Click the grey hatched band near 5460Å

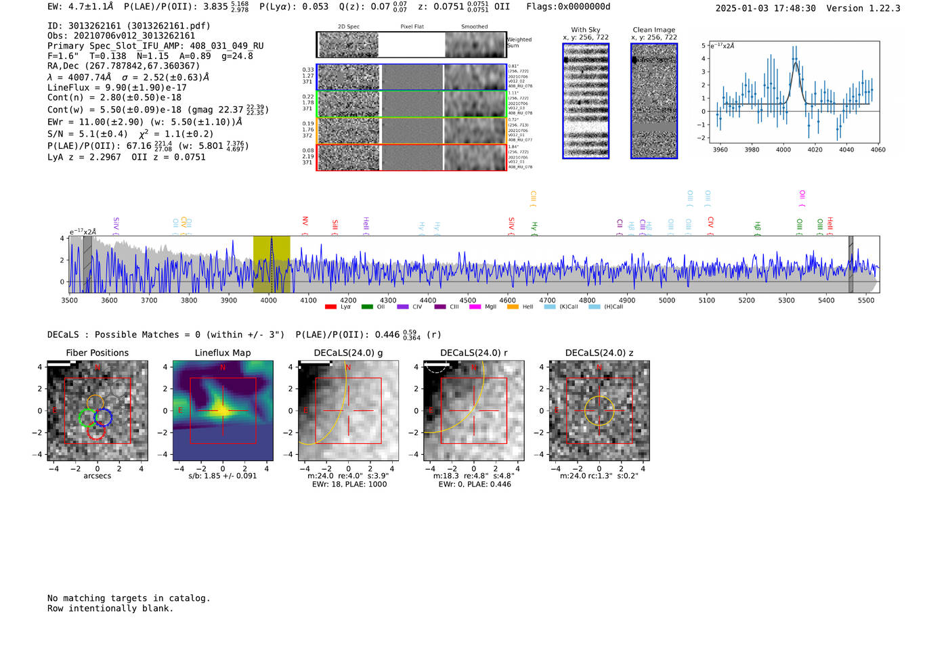point(851,265)
